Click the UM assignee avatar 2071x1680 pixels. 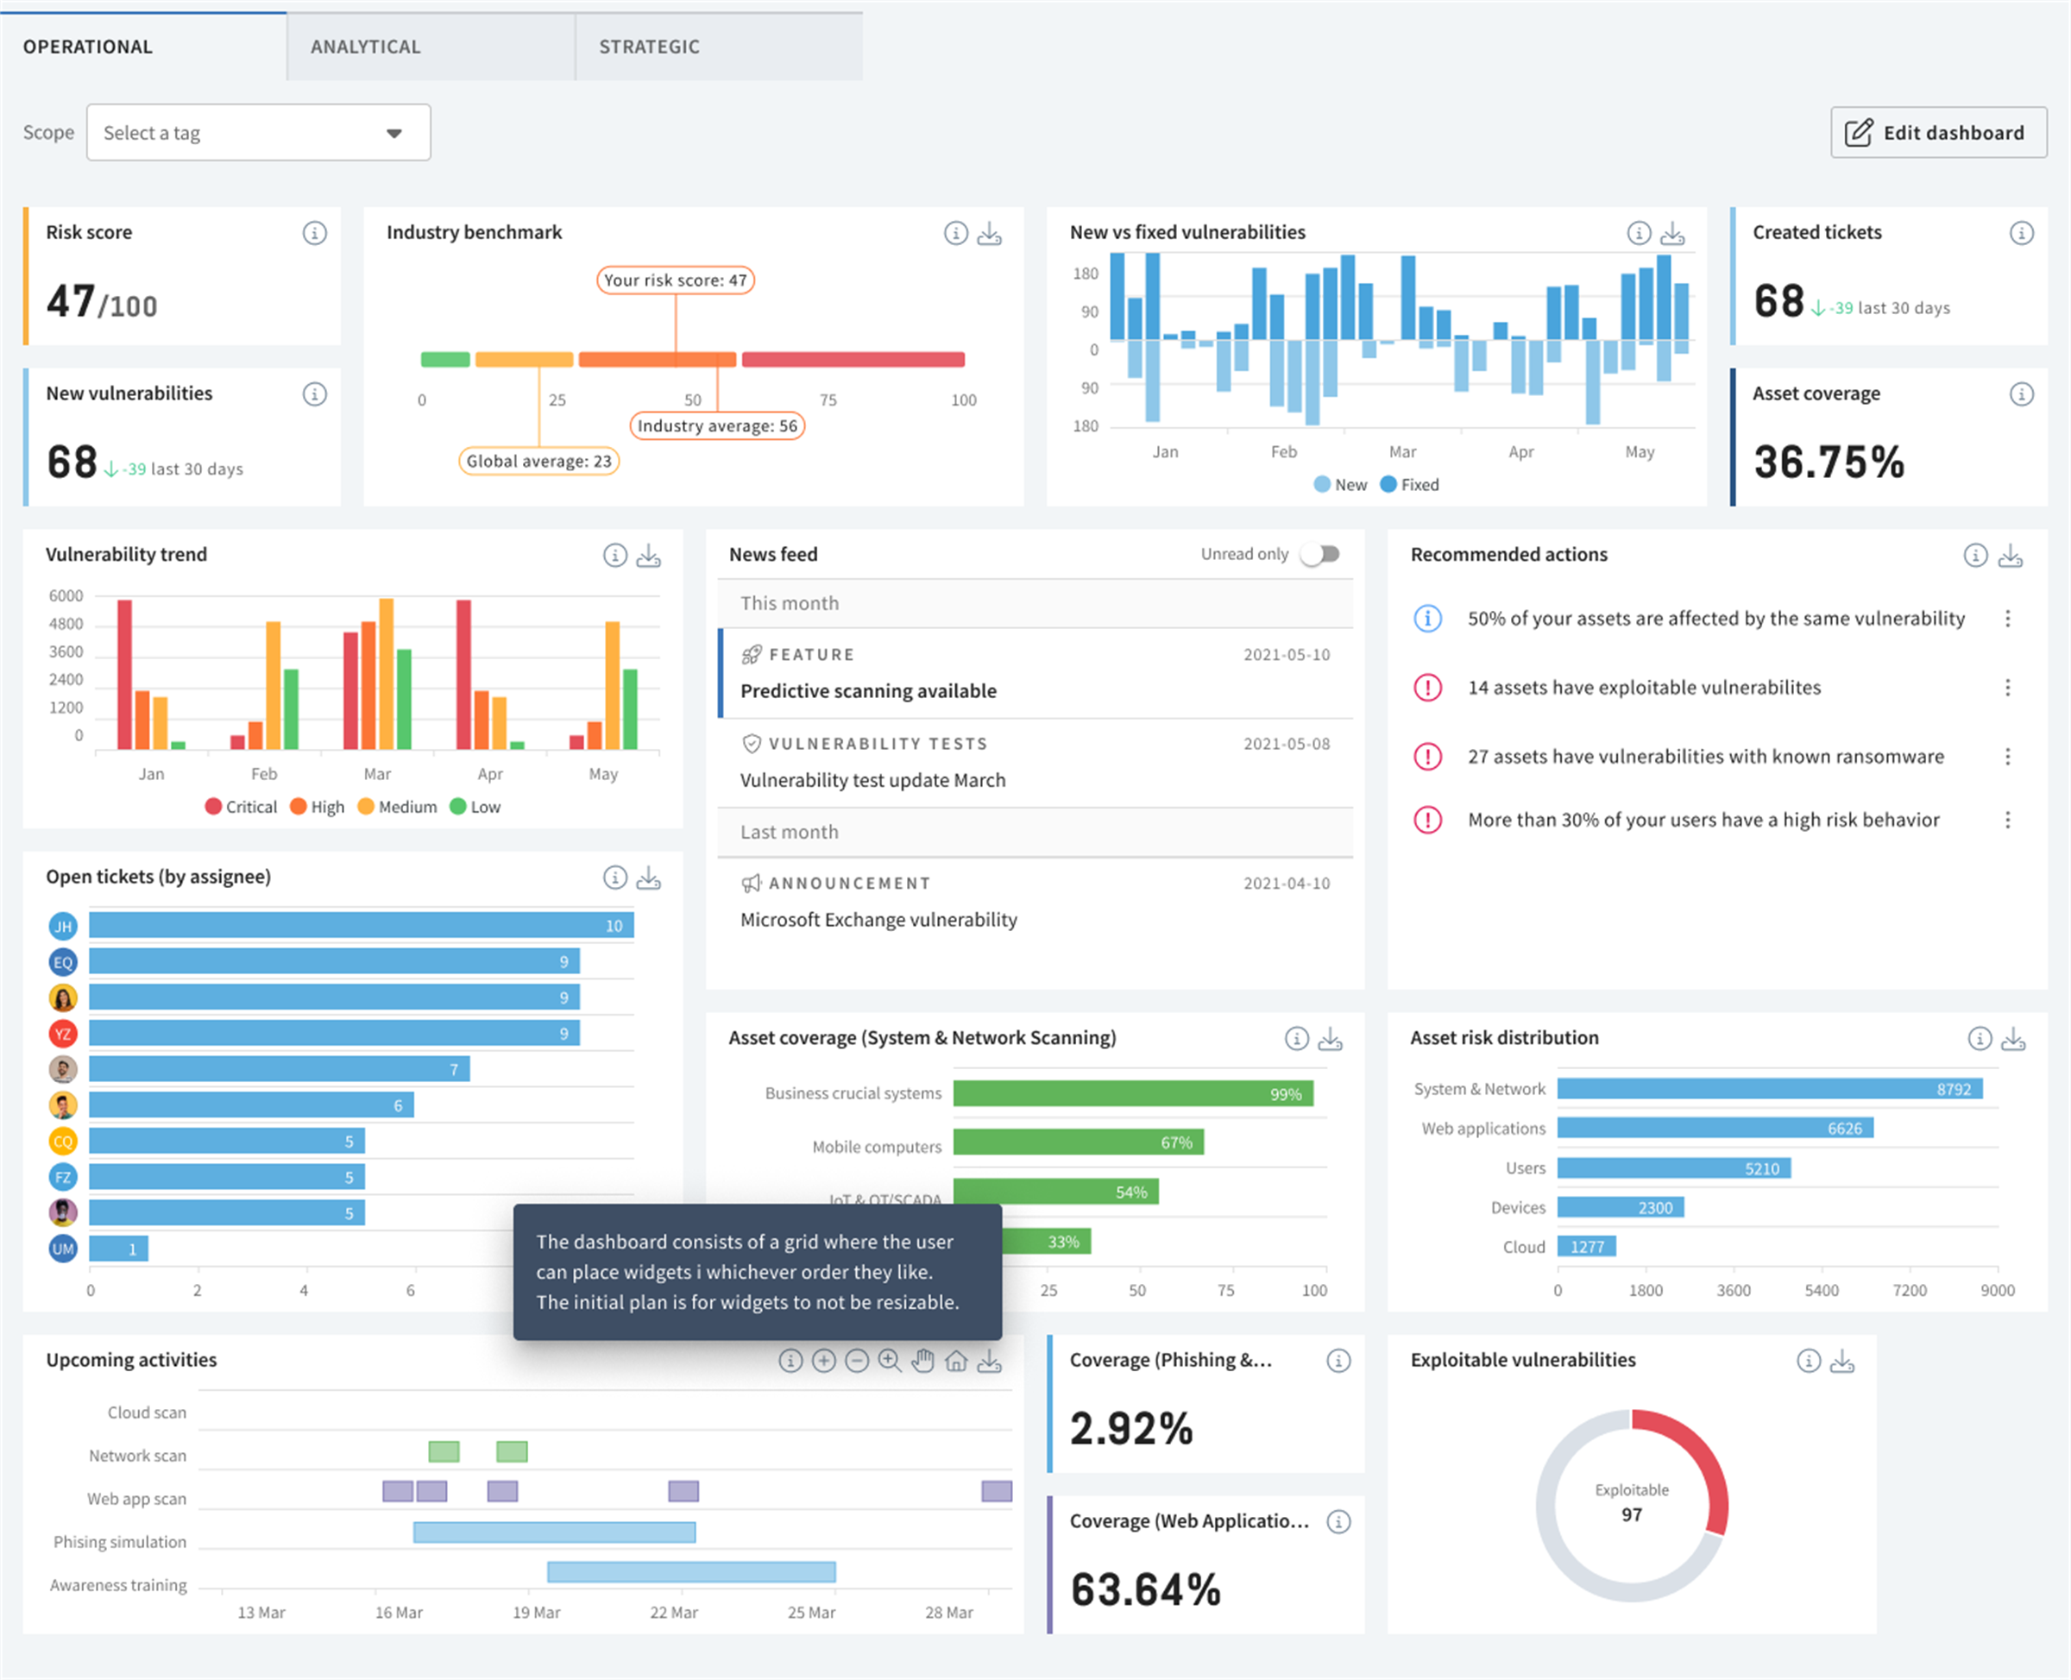63,1250
